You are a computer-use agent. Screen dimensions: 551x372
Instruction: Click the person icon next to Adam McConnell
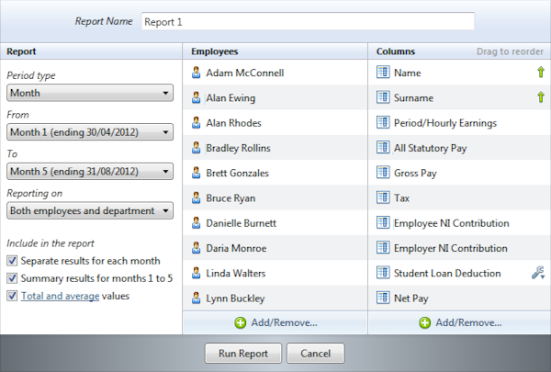tap(197, 73)
